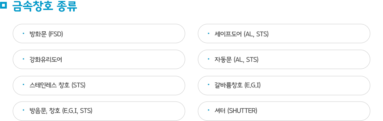383x121 pixels.
Task: Click the bullet dot before 스테인레스 창호
Action: (x=23, y=85)
